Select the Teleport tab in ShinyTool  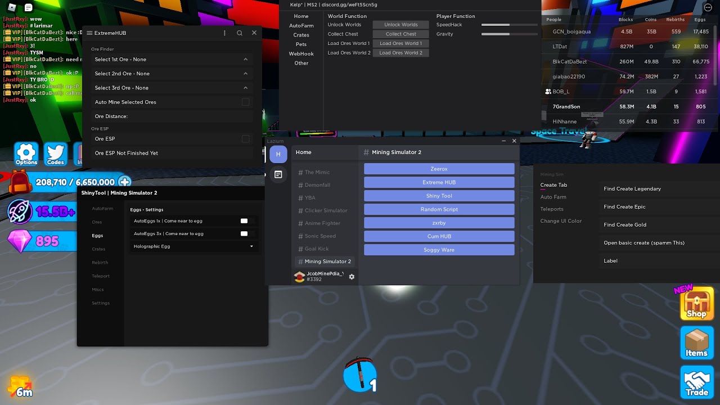click(101, 276)
